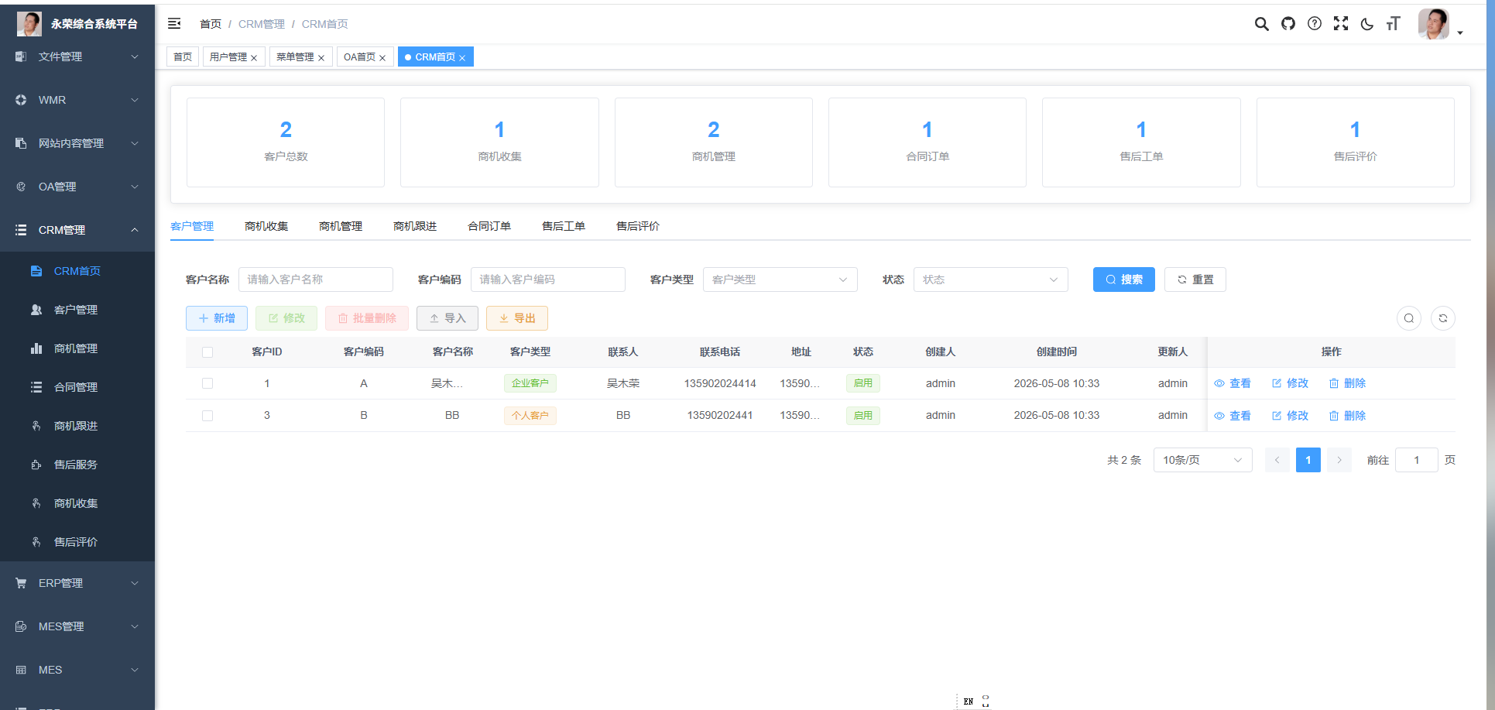Open the help documentation question icon
This screenshot has height=710, width=1495.
(x=1314, y=24)
